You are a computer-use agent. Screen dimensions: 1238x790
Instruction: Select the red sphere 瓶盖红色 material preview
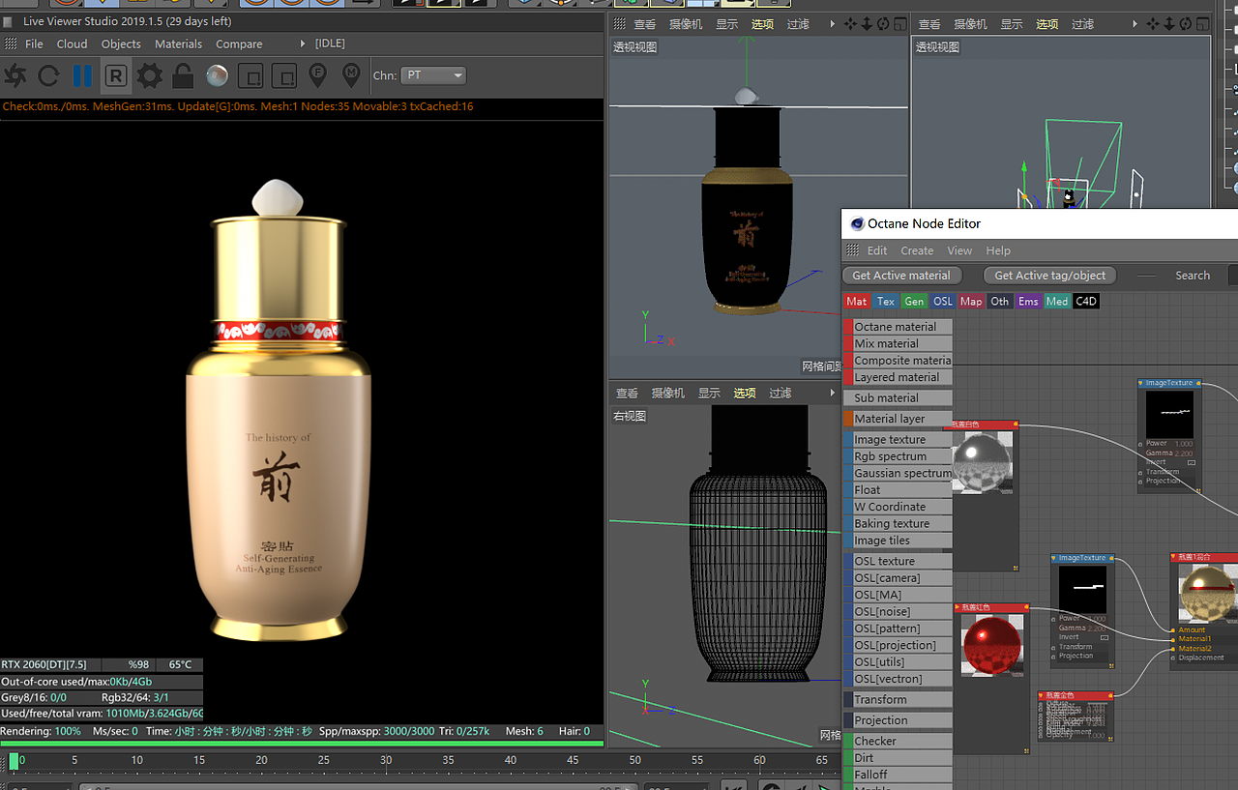[991, 647]
